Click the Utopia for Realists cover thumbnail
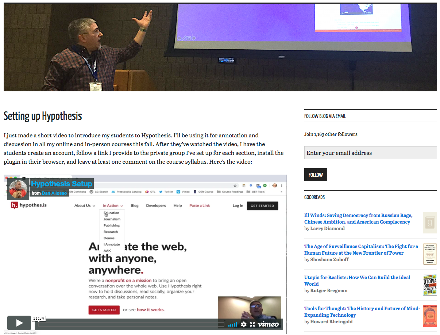The image size is (440, 335). point(430,285)
